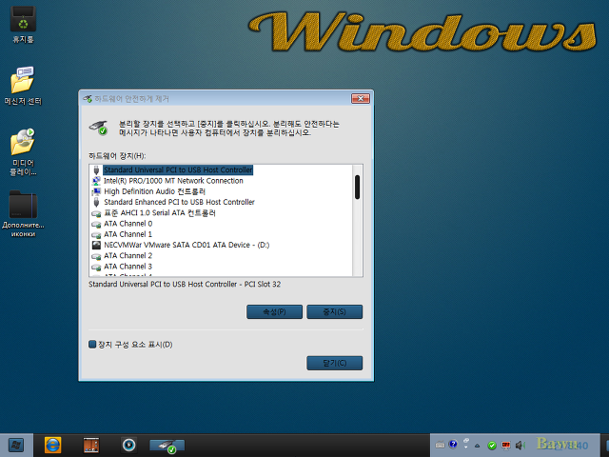Click the Safely Remove Hardware taskbar button
The width and height of the screenshot is (609, 457).
[167, 446]
